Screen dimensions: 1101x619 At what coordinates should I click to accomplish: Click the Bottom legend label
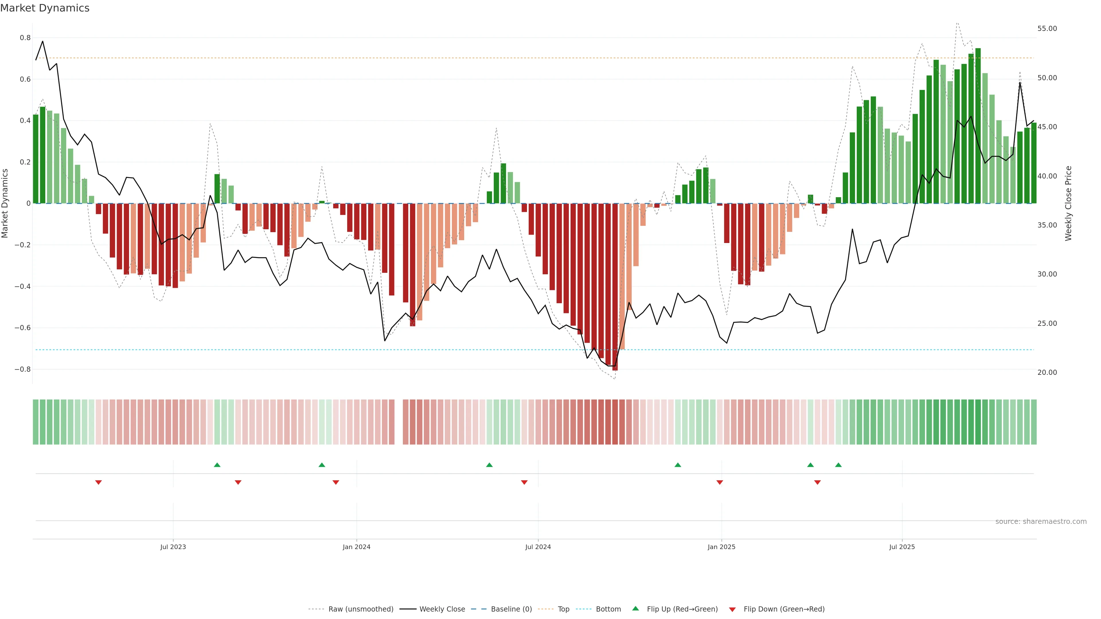click(608, 609)
